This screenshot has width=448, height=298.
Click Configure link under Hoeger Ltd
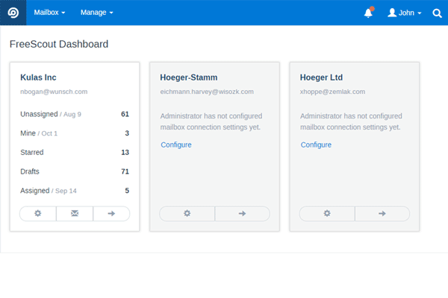316,145
